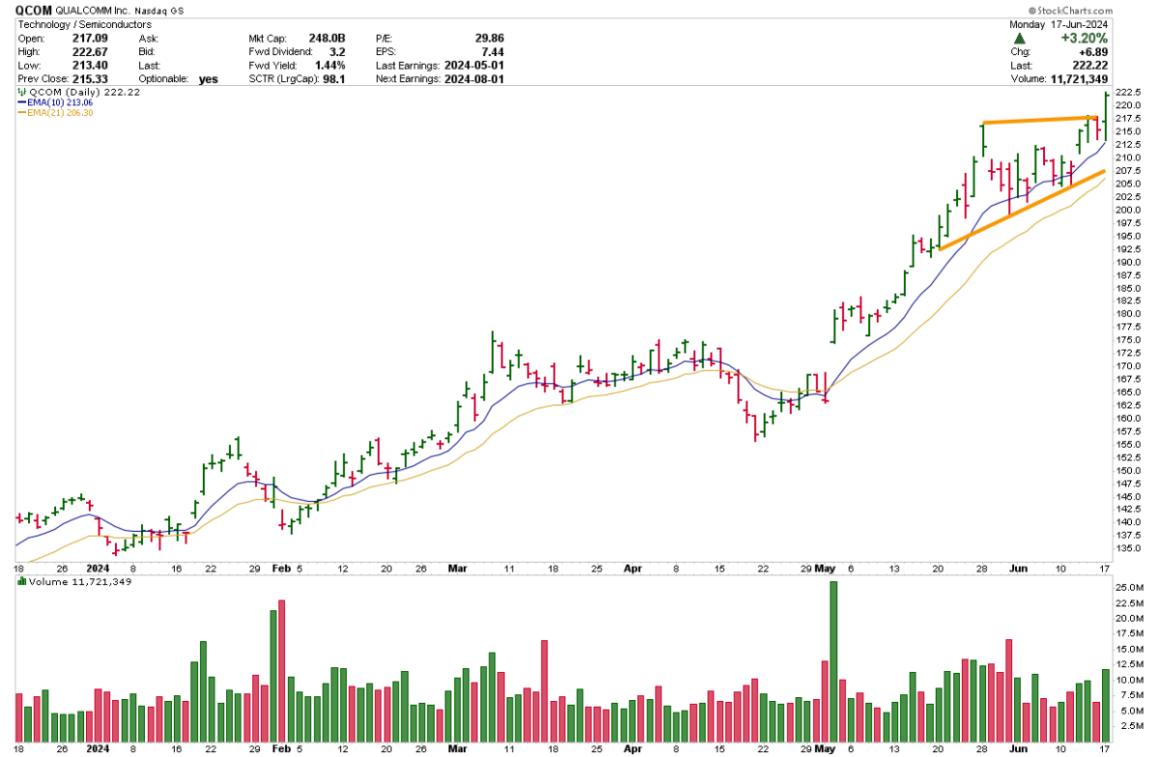Click the Technology / Semiconductors sector label
Screen dimensions: 1159x757
point(77,24)
